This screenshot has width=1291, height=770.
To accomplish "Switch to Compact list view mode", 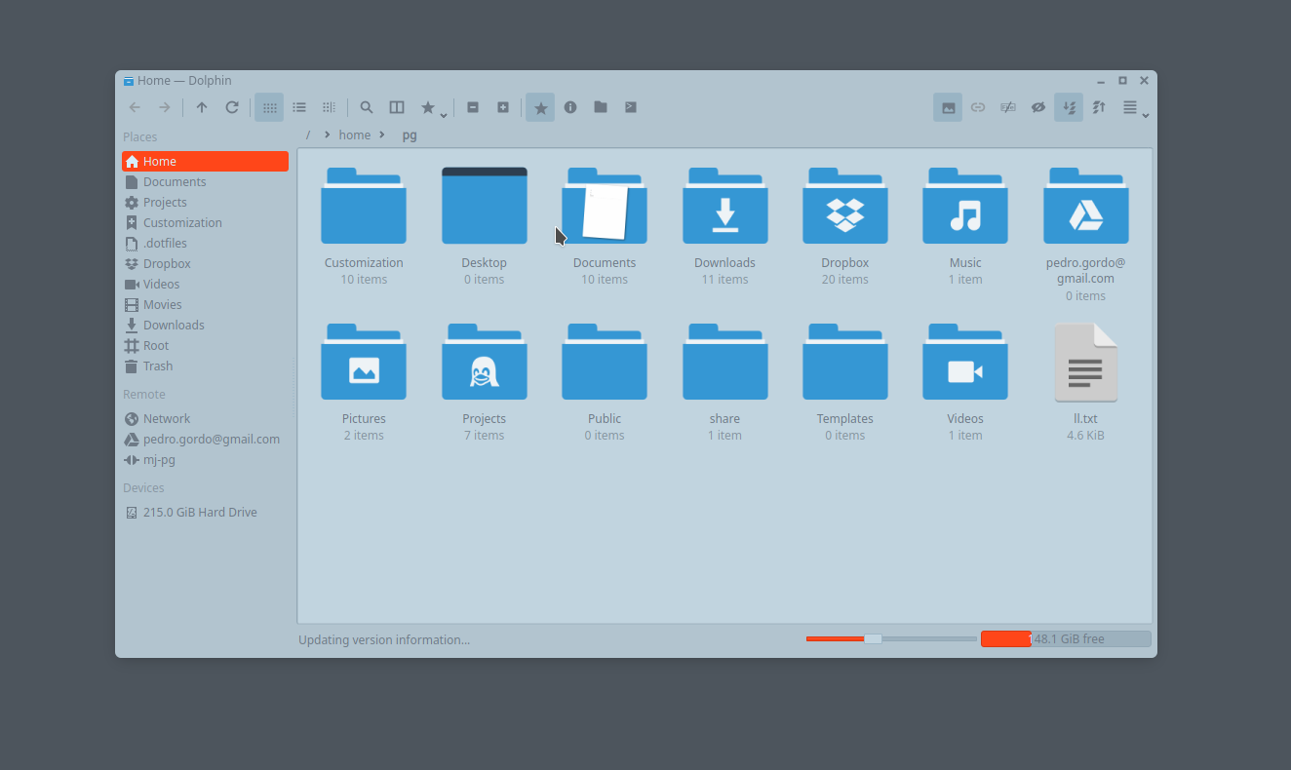I will [x=299, y=107].
